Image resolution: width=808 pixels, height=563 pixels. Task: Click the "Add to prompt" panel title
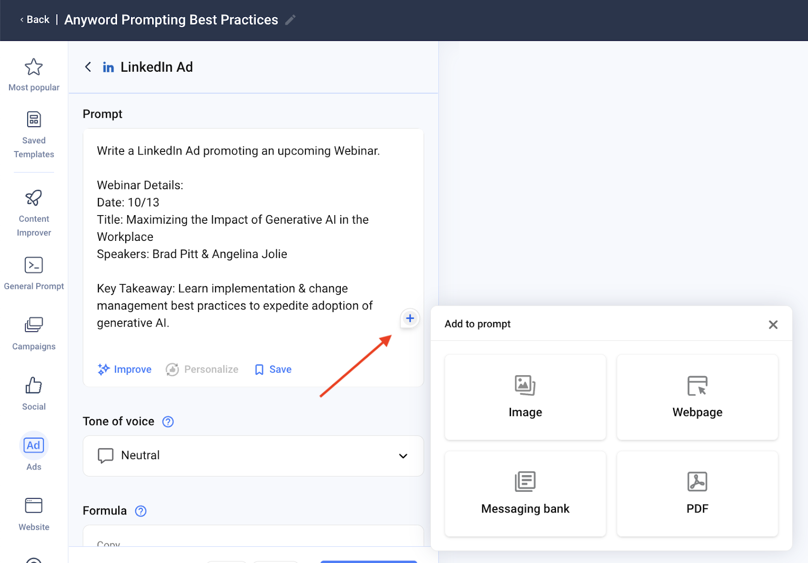[x=478, y=324]
